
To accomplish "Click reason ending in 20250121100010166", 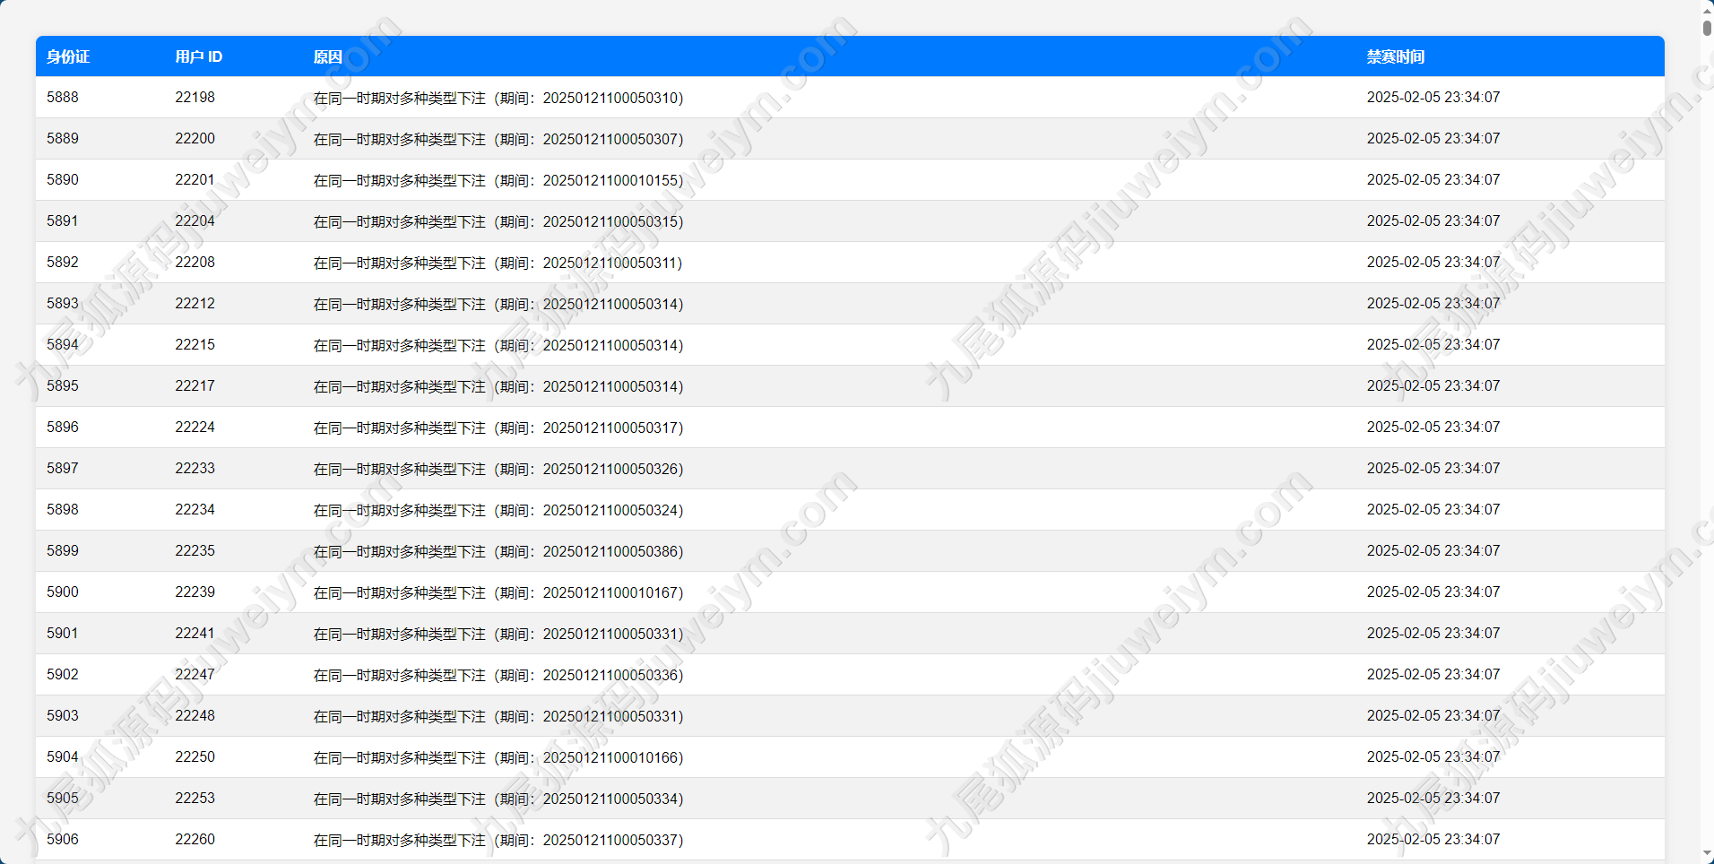I will [x=498, y=757].
